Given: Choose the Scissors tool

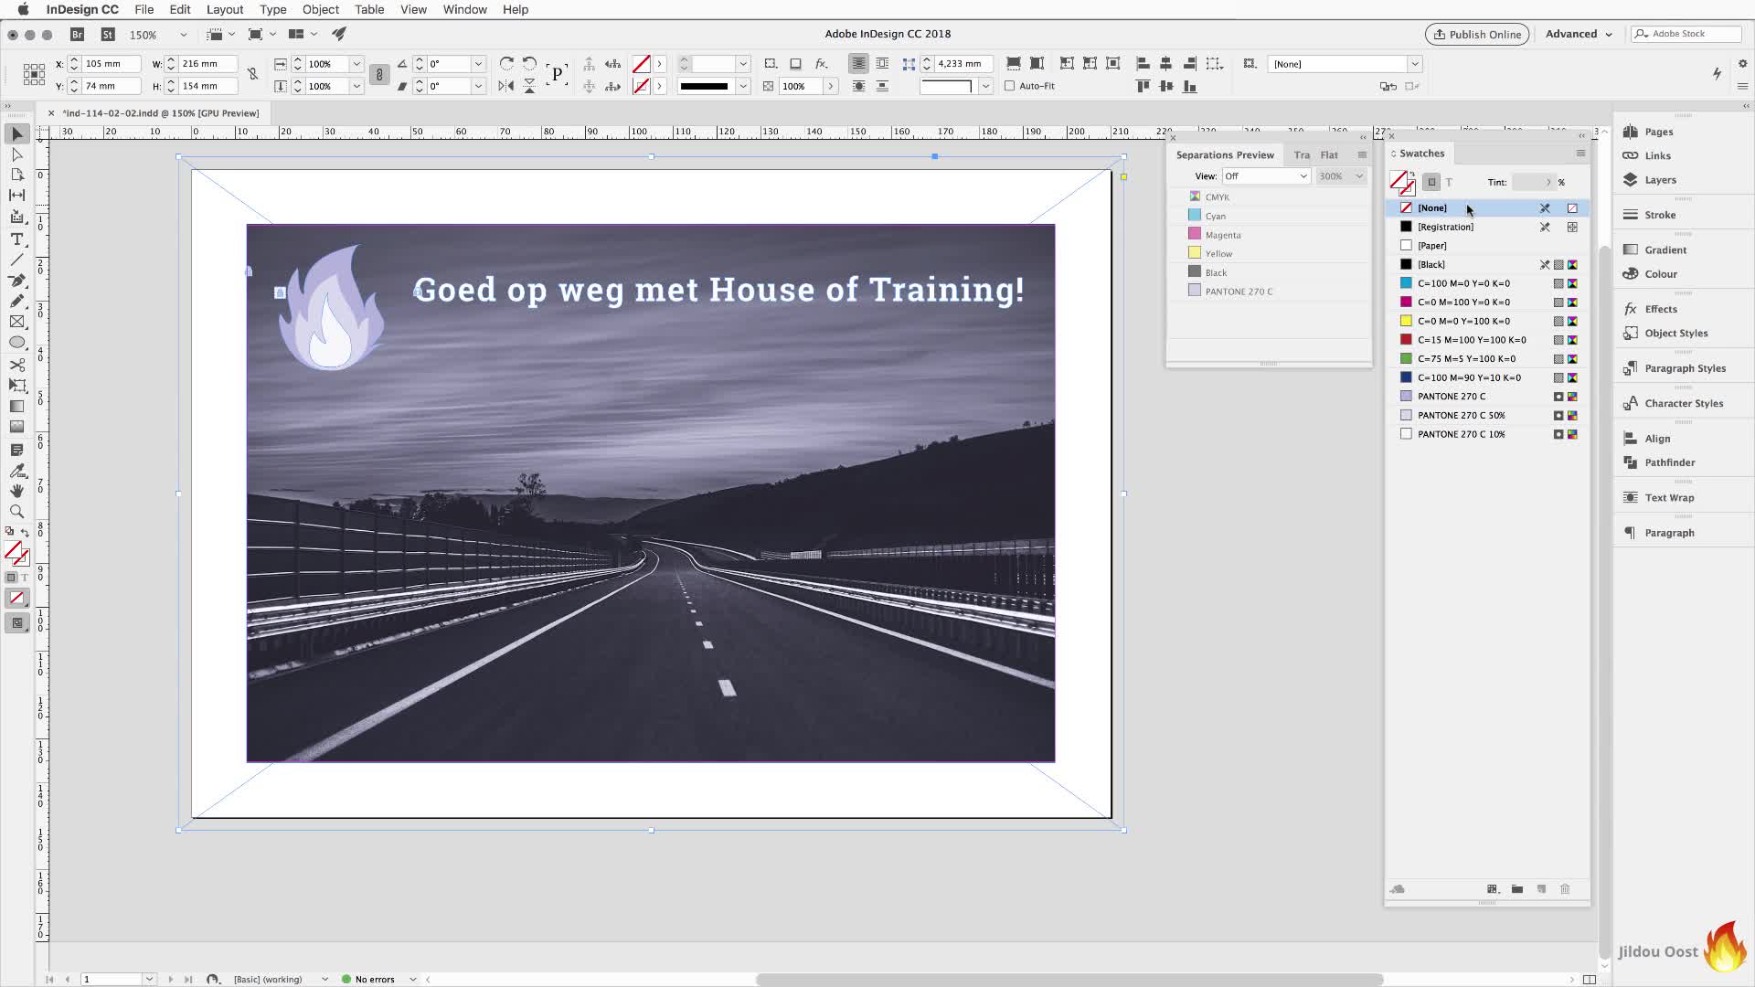Looking at the screenshot, I should (16, 365).
